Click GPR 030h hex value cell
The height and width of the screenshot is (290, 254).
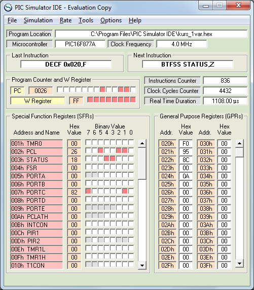pos(224,144)
